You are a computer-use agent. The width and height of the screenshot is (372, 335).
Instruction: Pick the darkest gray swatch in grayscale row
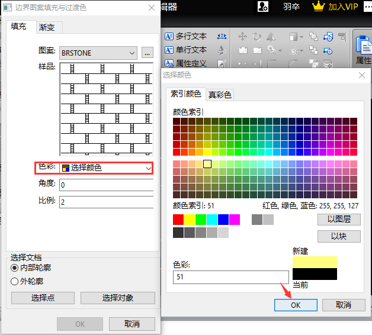(x=178, y=233)
